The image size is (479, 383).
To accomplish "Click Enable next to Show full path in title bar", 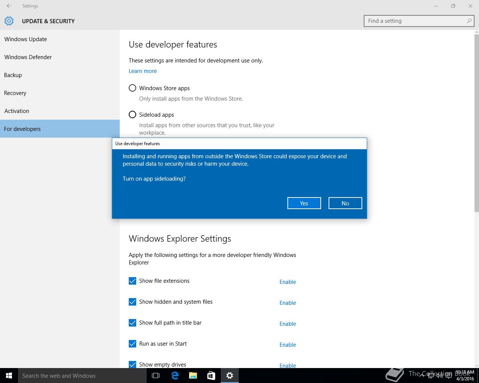I will [x=288, y=324].
